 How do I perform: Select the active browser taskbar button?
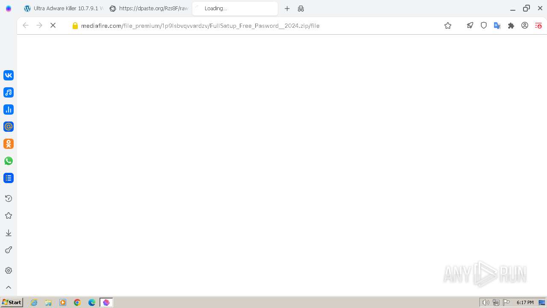click(106, 302)
